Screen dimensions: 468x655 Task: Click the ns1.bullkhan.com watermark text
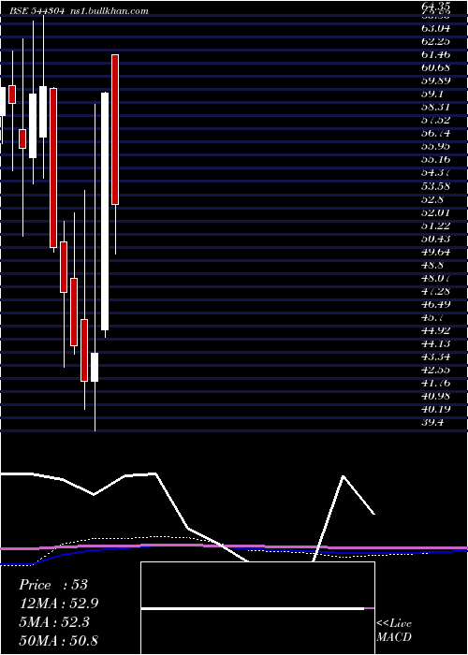pos(109,11)
